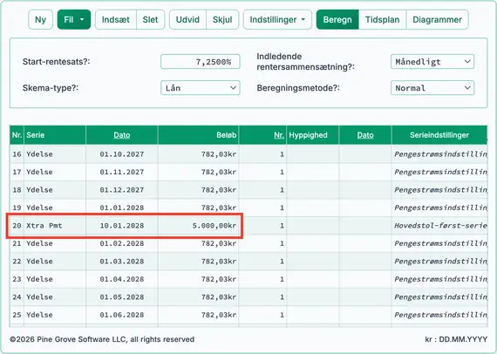
Task: Click the underlined Nr. column header link
Action: [279, 135]
